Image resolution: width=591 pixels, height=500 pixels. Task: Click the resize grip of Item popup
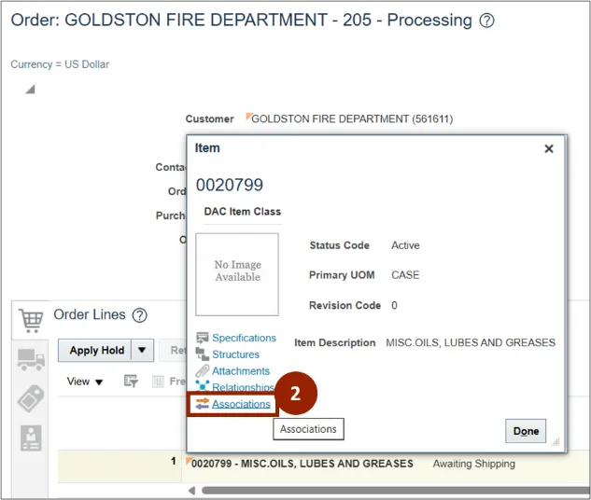coord(556,441)
